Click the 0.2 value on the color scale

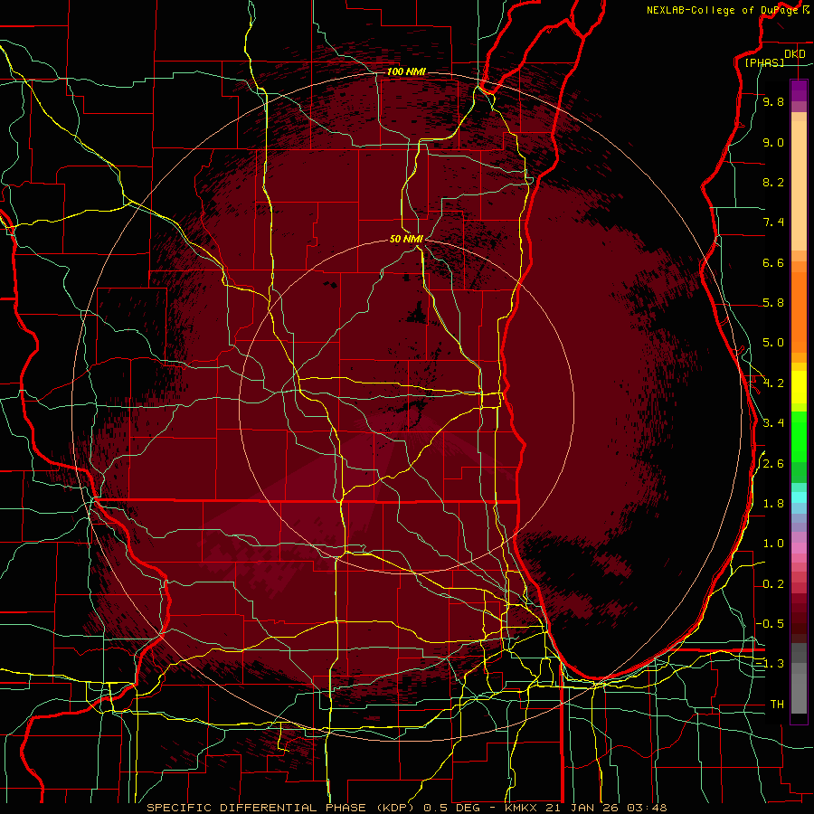point(773,584)
